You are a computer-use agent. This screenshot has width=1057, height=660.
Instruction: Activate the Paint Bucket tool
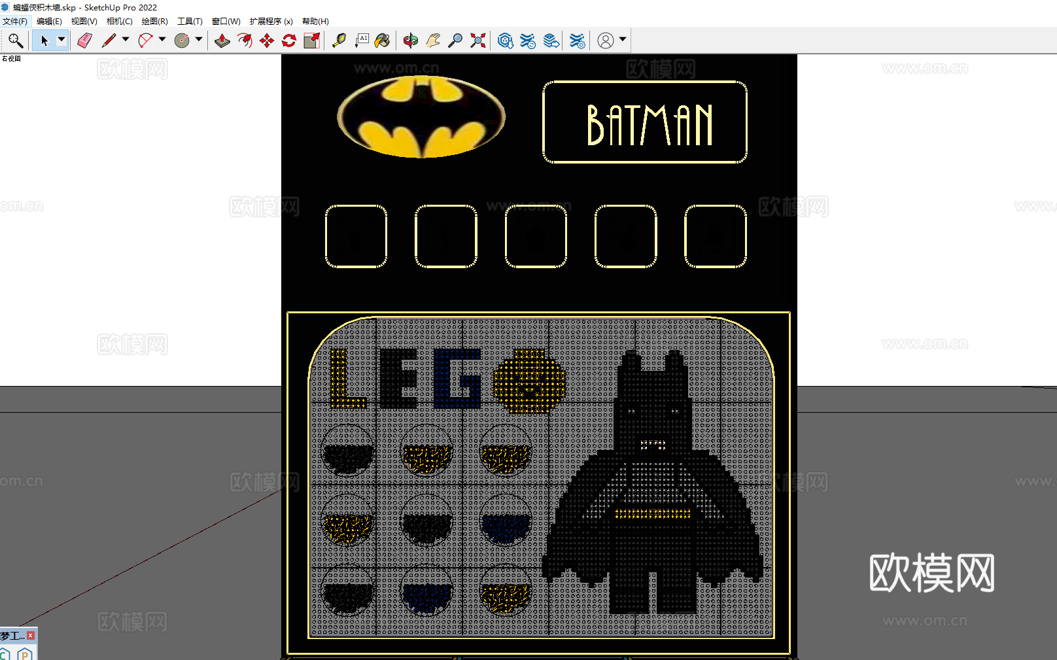point(383,41)
